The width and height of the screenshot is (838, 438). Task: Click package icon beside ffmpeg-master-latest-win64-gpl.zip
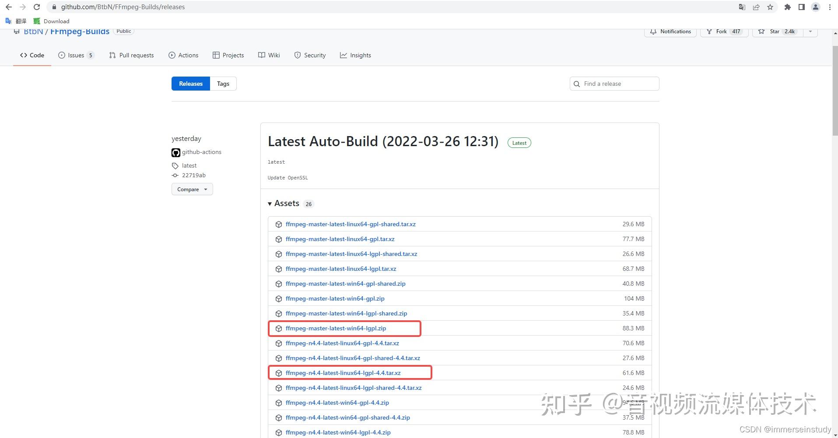(279, 299)
